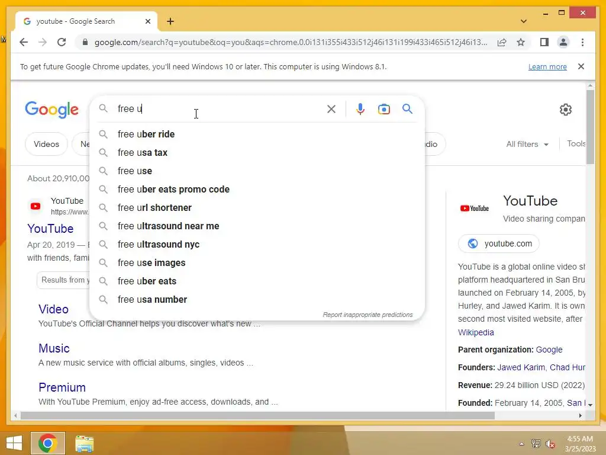
Task: Open the YouTube result title link
Action: [50, 229]
